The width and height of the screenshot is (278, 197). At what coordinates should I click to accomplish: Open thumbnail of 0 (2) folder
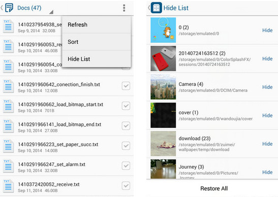point(163,30)
